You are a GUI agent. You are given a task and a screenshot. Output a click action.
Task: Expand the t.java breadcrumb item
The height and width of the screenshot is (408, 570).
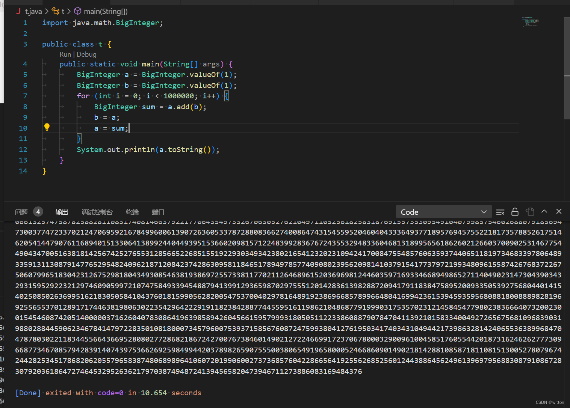(33, 11)
